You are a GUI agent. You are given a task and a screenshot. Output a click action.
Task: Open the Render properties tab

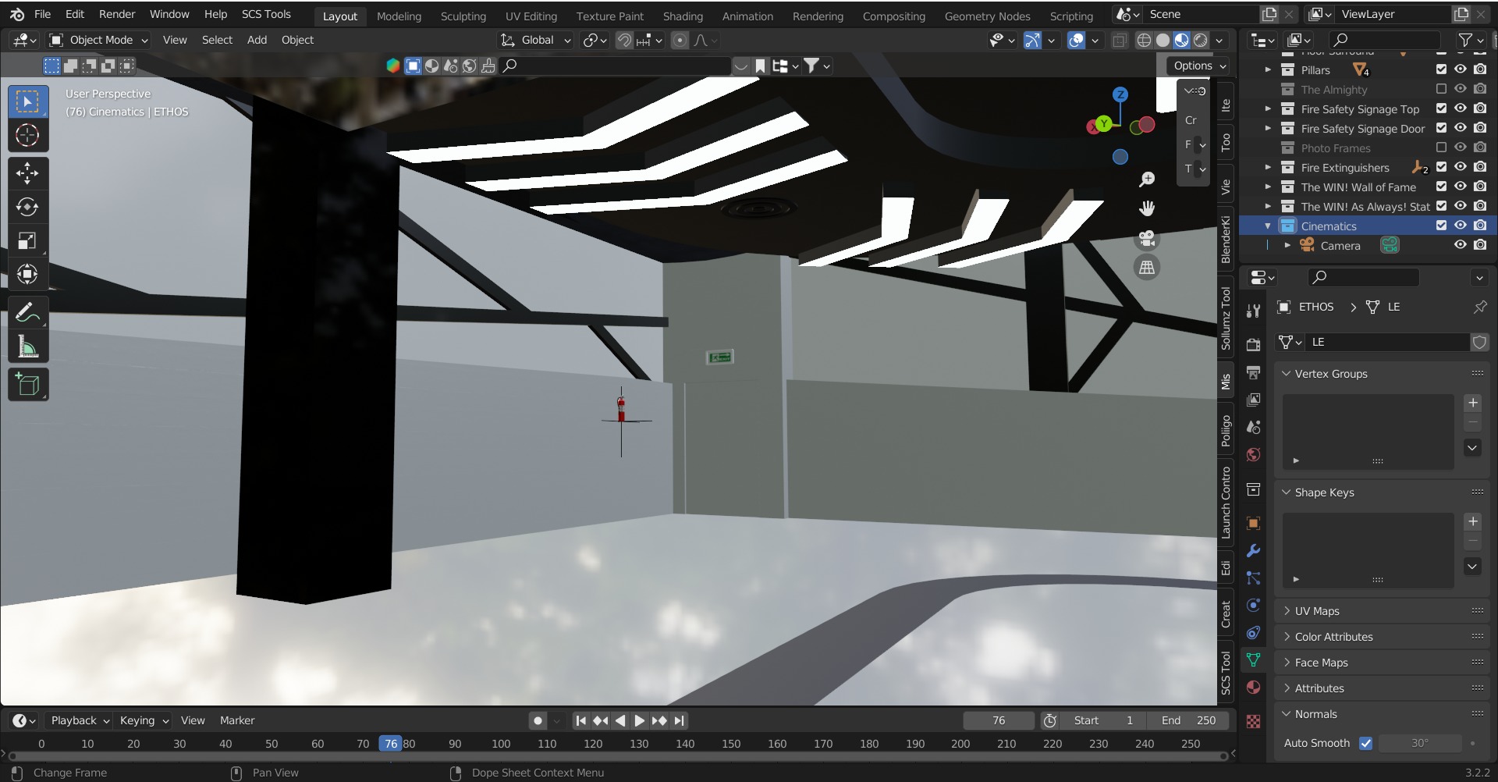[x=1254, y=344]
